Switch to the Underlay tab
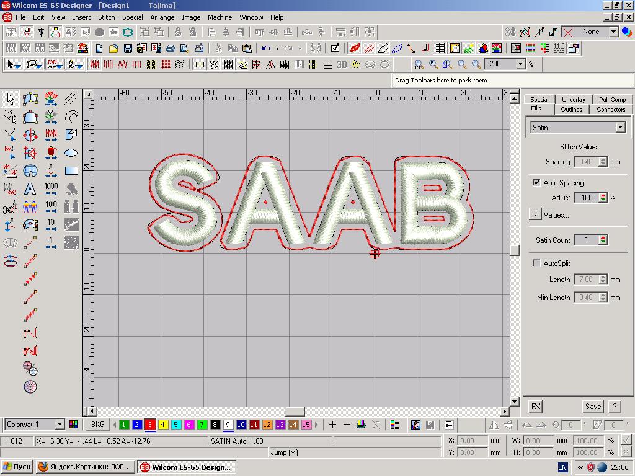 (573, 99)
